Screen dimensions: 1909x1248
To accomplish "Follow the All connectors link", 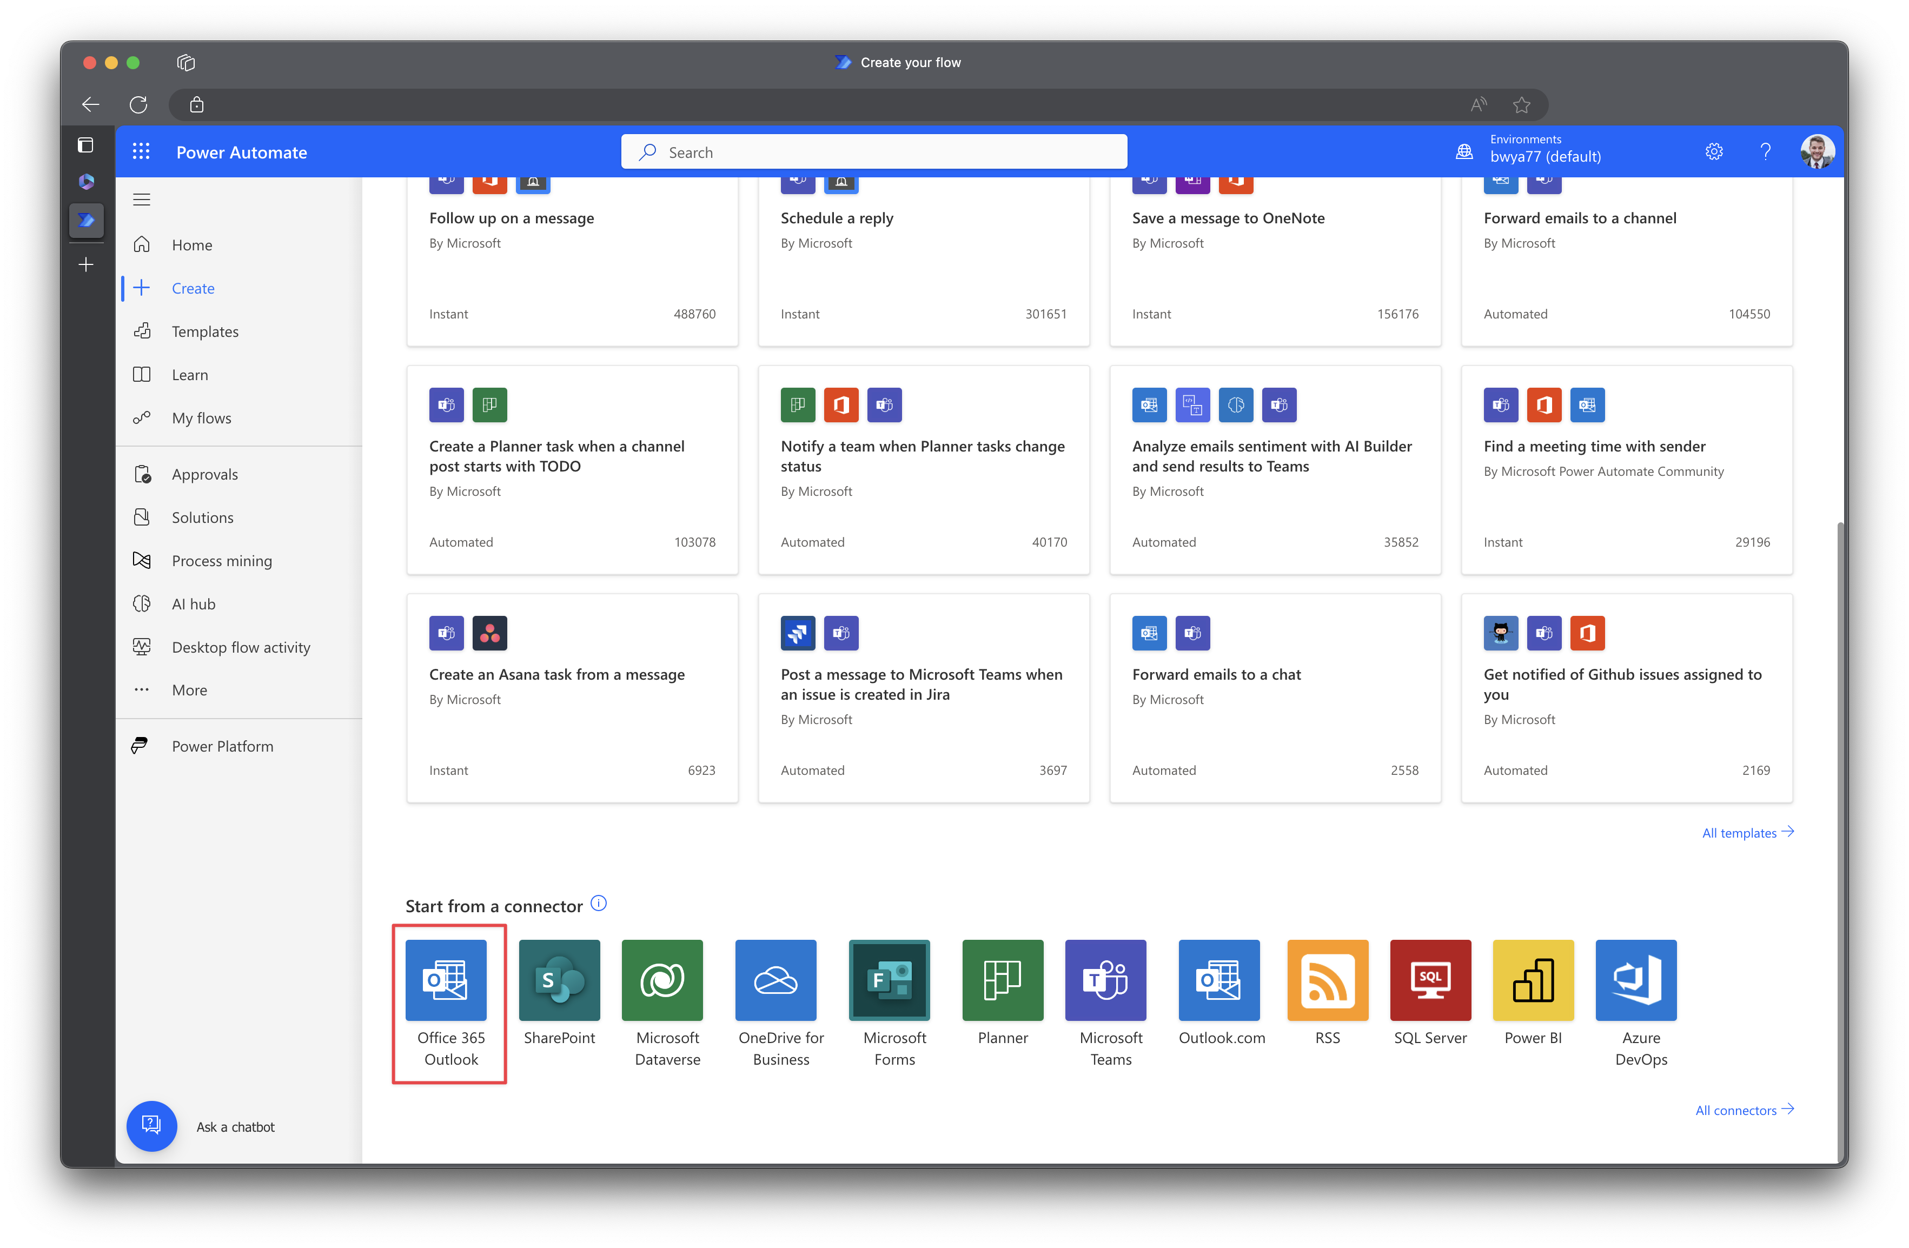I will pyautogui.click(x=1744, y=1110).
